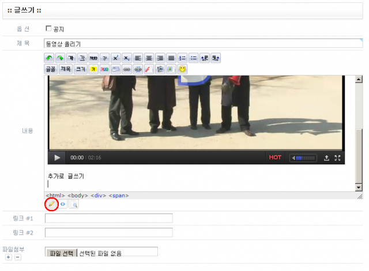Apply subscript formatting
The image size is (369, 271).
[126, 58]
